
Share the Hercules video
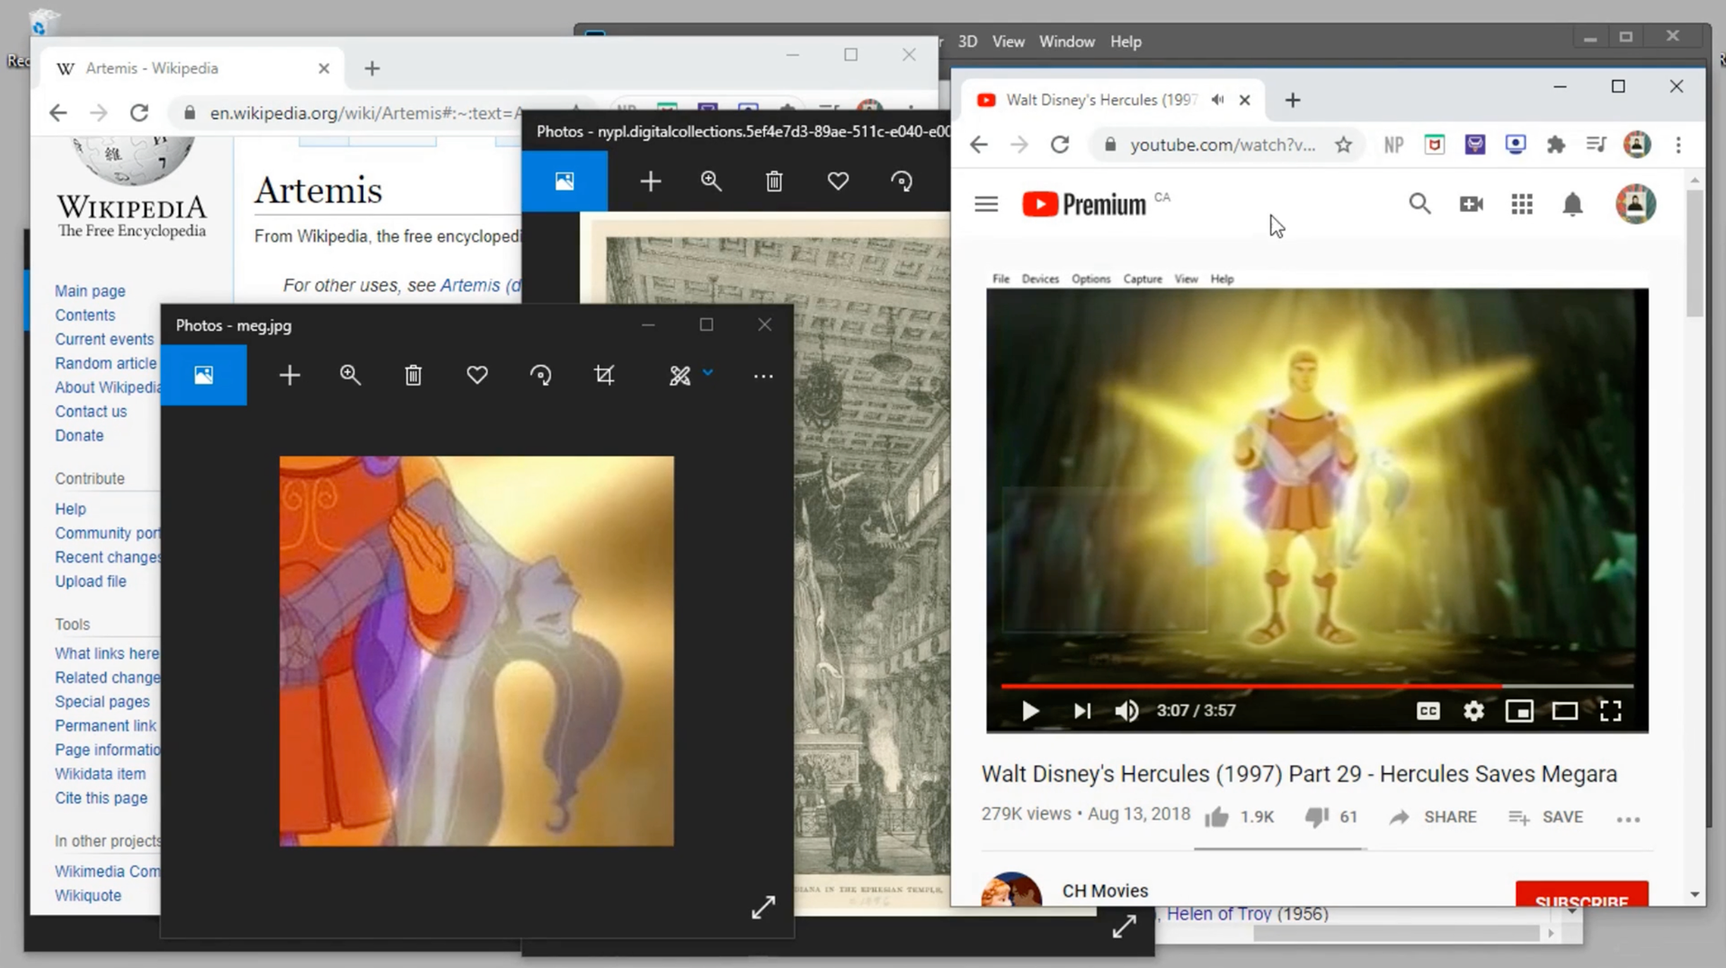tap(1433, 817)
